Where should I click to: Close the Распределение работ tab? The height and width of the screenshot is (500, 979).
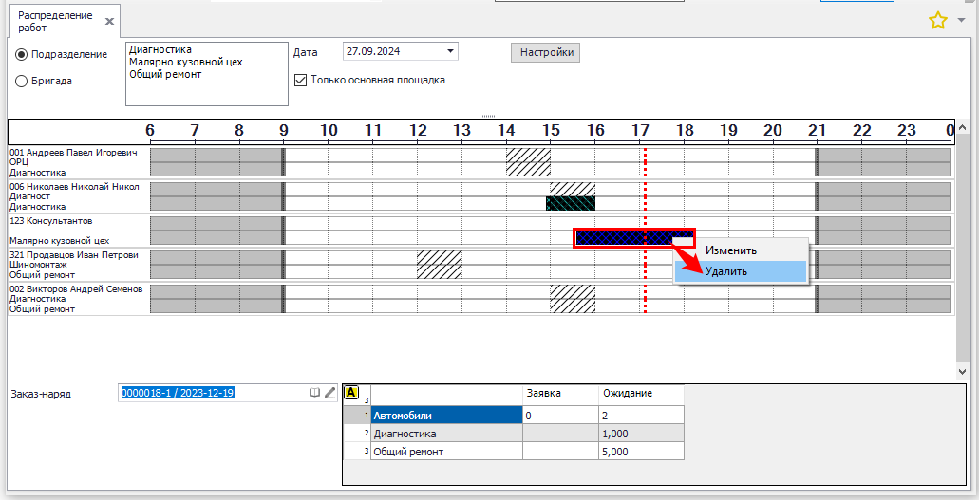109,21
